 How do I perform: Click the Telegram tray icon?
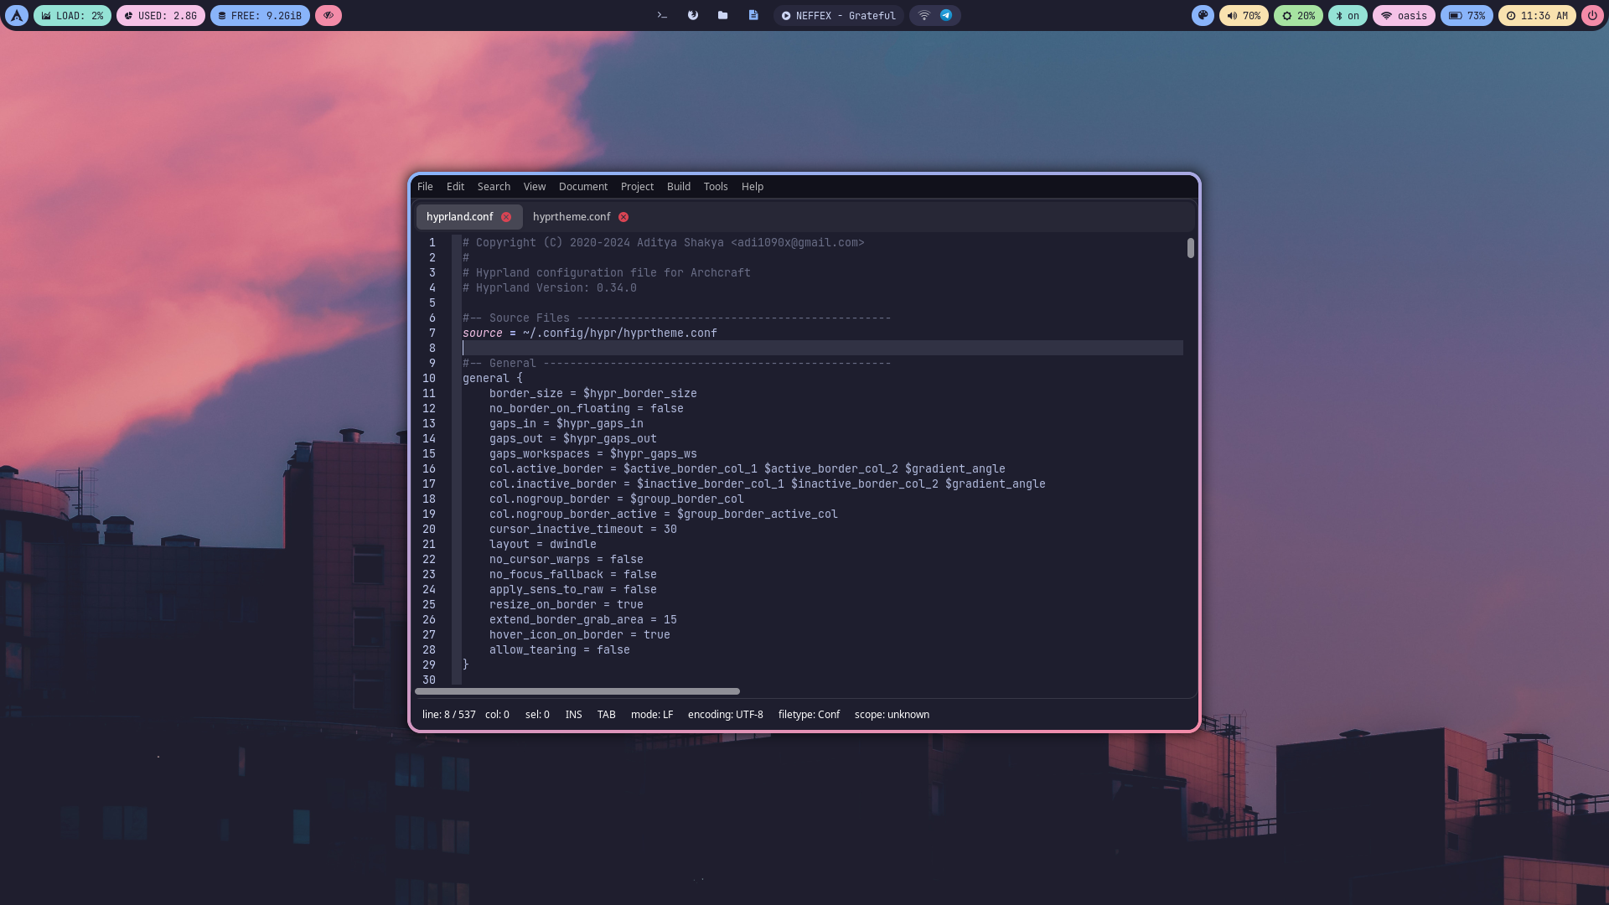[x=946, y=15]
